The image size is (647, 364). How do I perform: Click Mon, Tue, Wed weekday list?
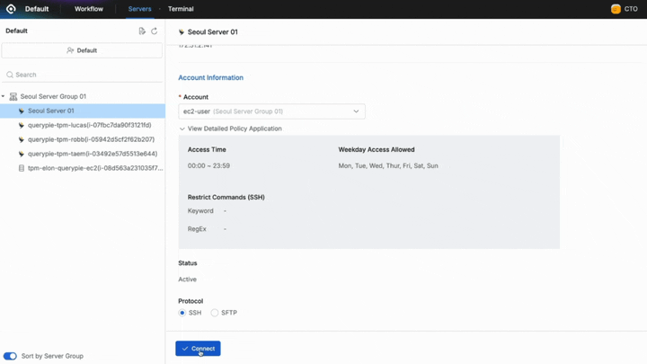[388, 165]
